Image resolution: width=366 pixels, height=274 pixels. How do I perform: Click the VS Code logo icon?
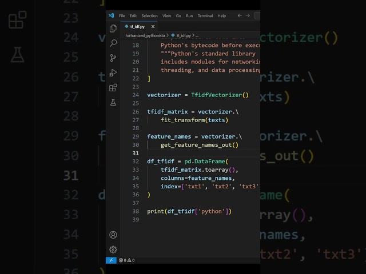111,15
